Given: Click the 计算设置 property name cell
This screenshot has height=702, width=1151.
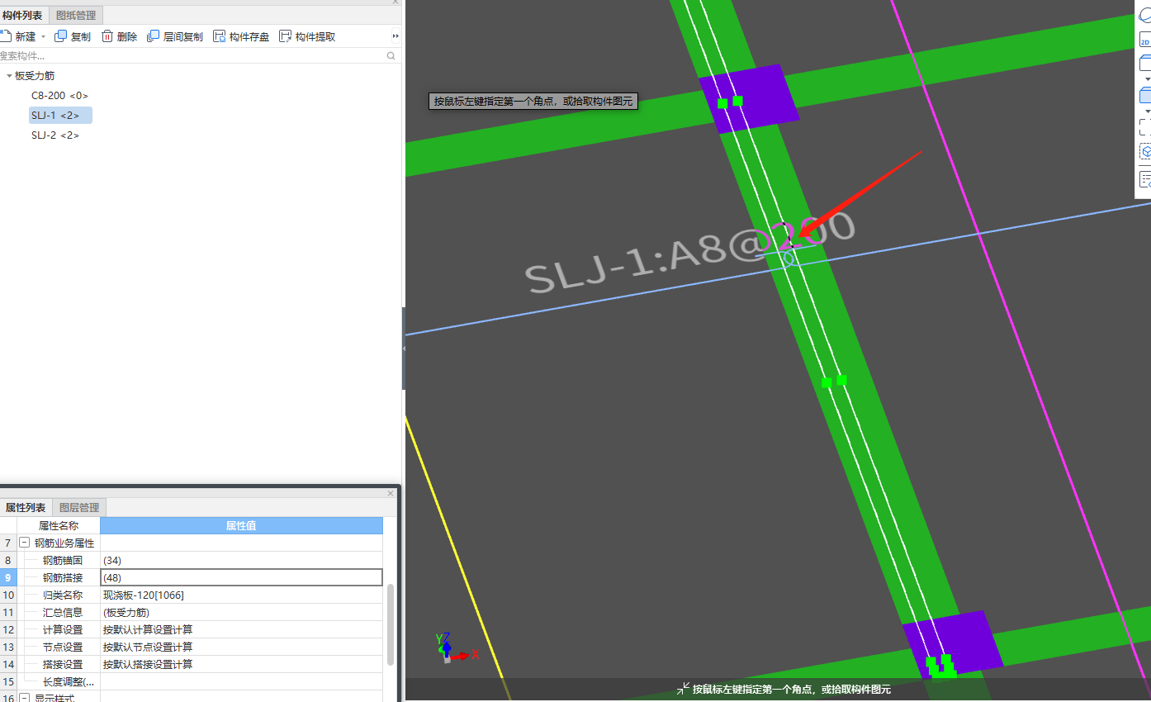Looking at the screenshot, I should click(x=63, y=629).
